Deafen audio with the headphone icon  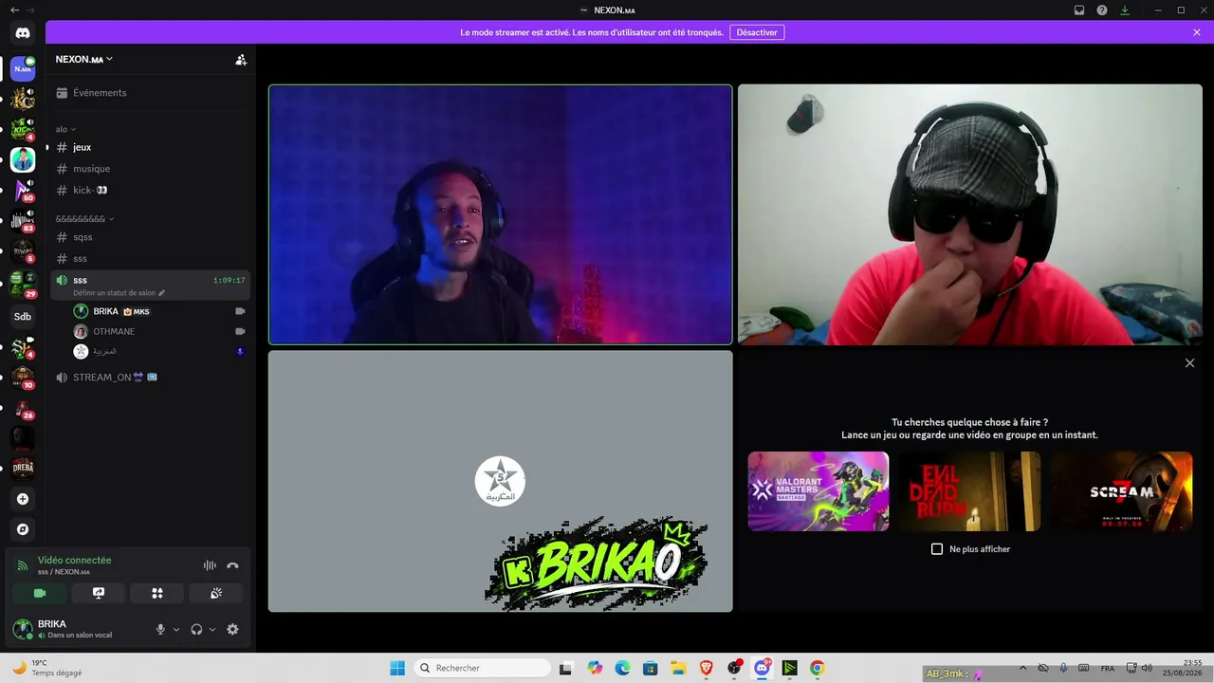(x=196, y=630)
